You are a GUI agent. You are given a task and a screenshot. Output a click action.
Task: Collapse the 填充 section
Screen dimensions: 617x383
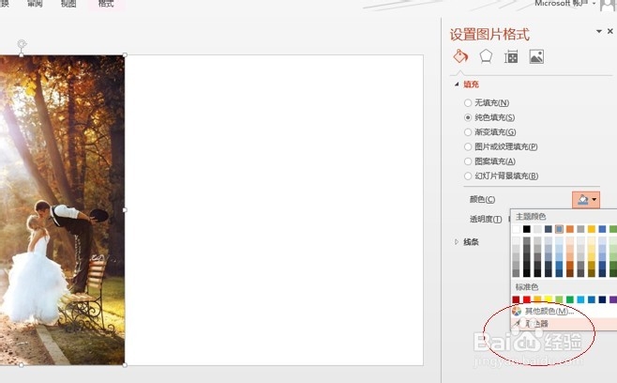pyautogui.click(x=457, y=84)
